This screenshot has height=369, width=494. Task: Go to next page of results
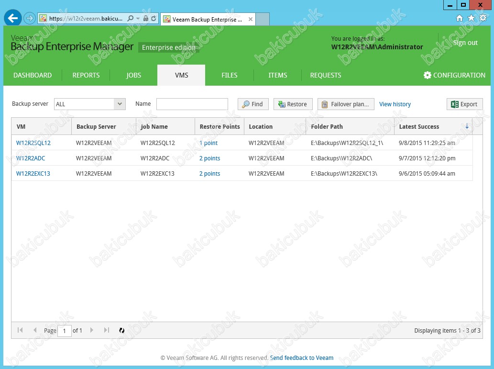point(92,330)
